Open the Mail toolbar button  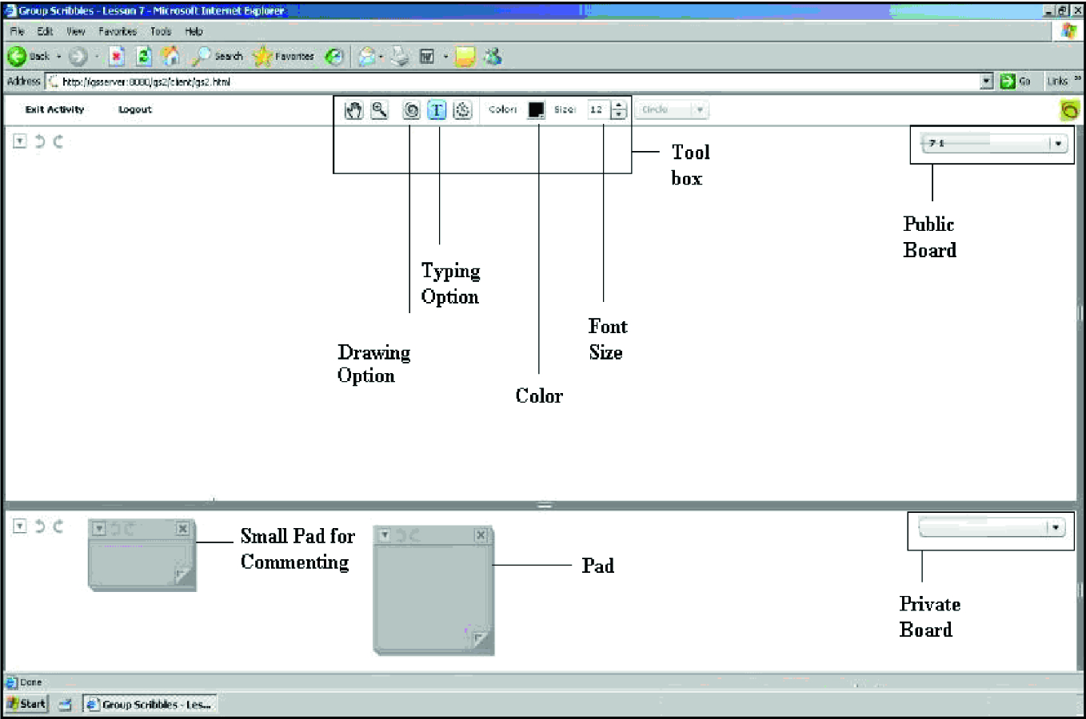coord(367,56)
